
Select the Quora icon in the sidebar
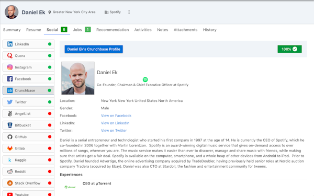tap(10, 55)
